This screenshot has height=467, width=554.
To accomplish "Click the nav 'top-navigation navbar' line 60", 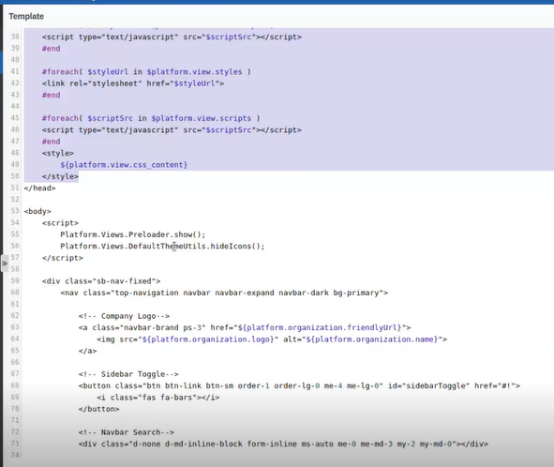I will tap(224, 293).
